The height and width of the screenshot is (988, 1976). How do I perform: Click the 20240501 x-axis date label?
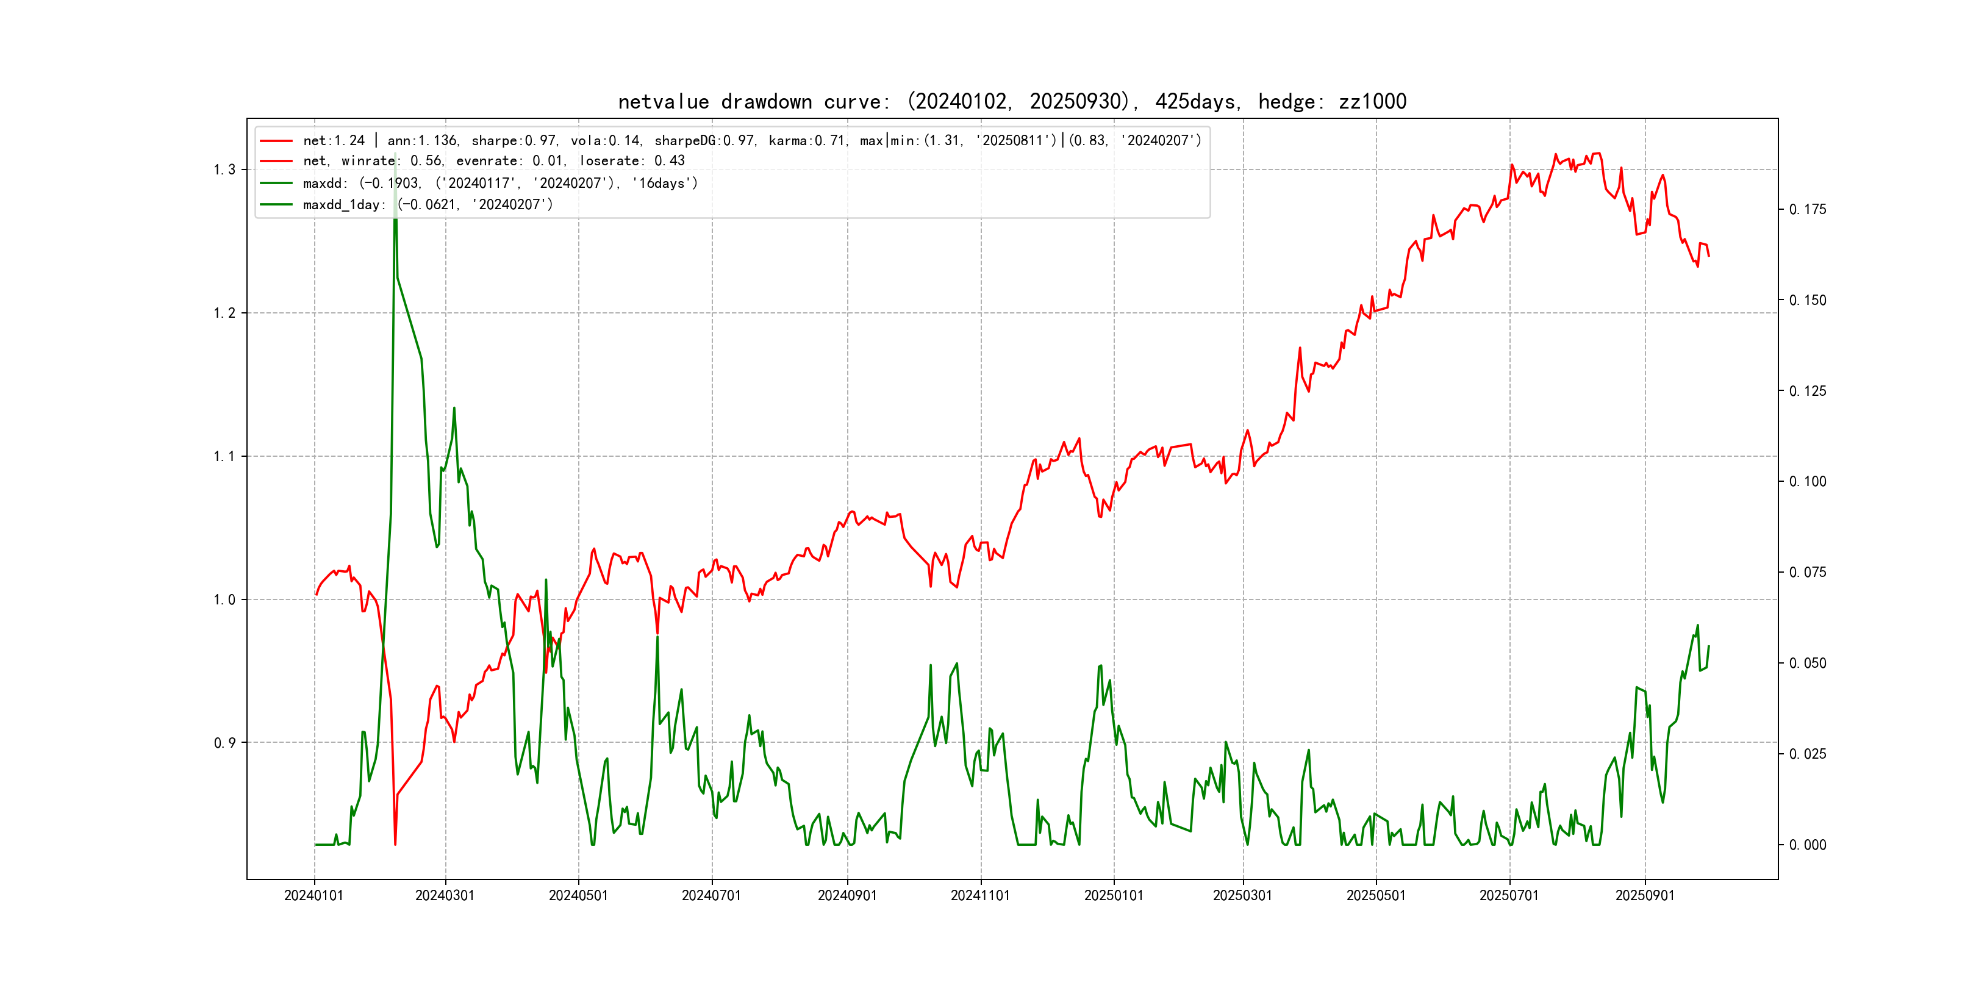pos(578,895)
